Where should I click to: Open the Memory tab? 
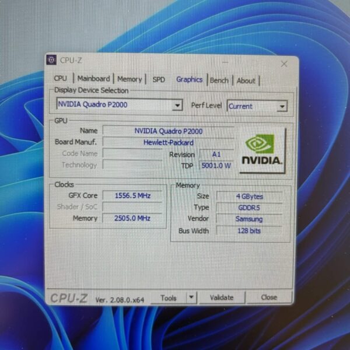point(129,79)
